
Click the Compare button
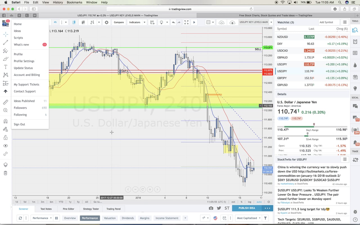pyautogui.click(x=119, y=22)
